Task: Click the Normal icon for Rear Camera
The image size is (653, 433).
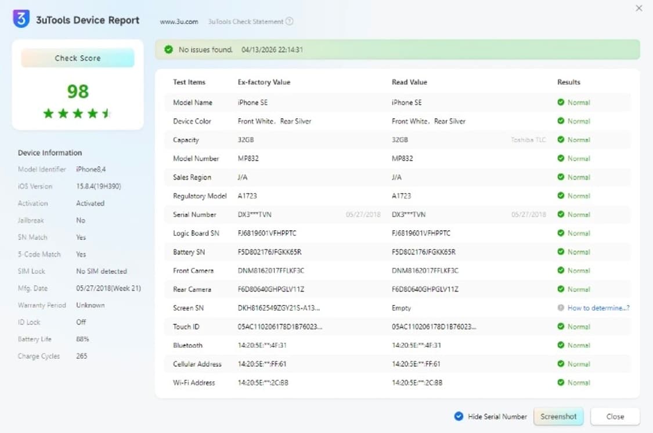Action: [561, 289]
